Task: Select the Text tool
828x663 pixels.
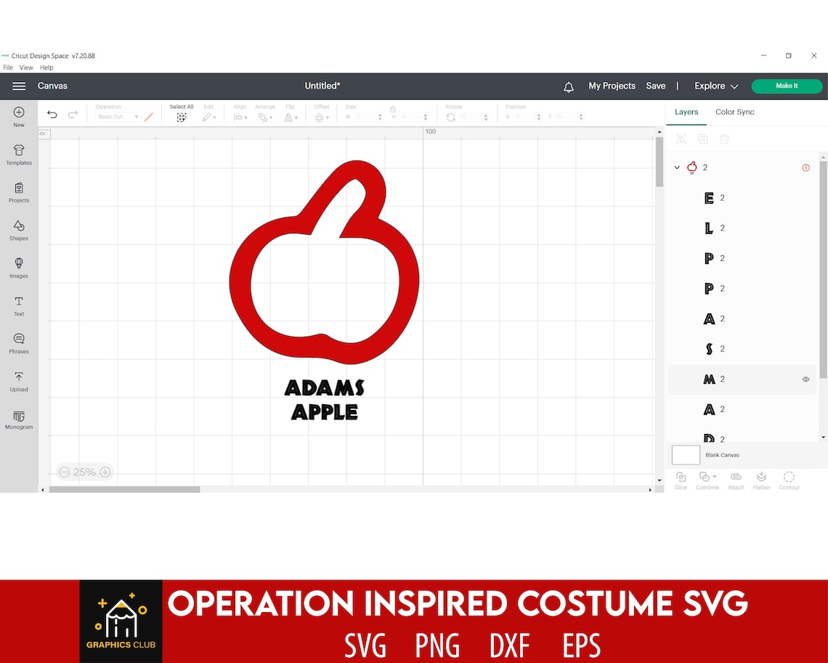Action: point(19,305)
